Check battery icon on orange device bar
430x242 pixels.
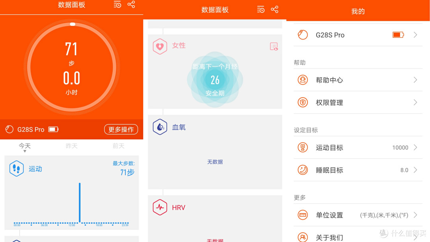click(53, 129)
